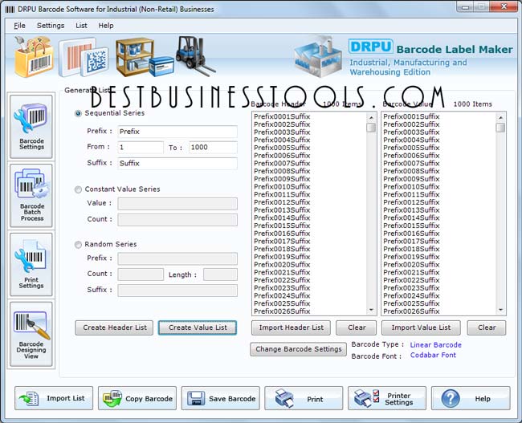Click the Import List button icon
Screen dimensions: 522x423
54,398
